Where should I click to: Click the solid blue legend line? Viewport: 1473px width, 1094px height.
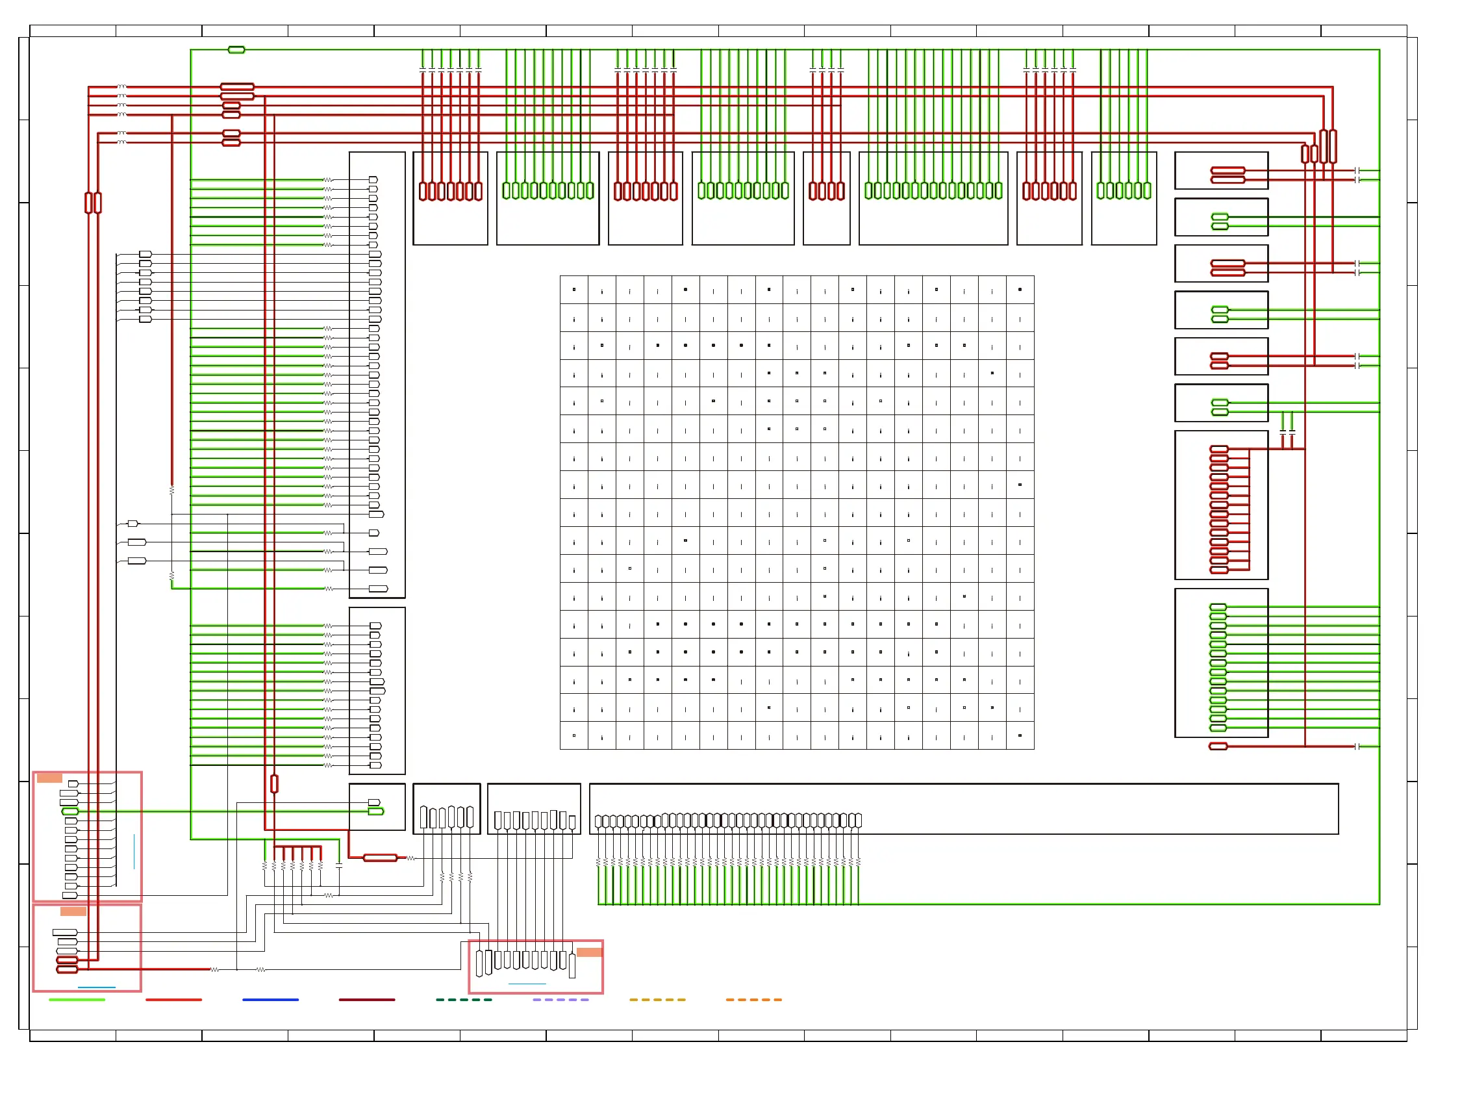(x=270, y=999)
